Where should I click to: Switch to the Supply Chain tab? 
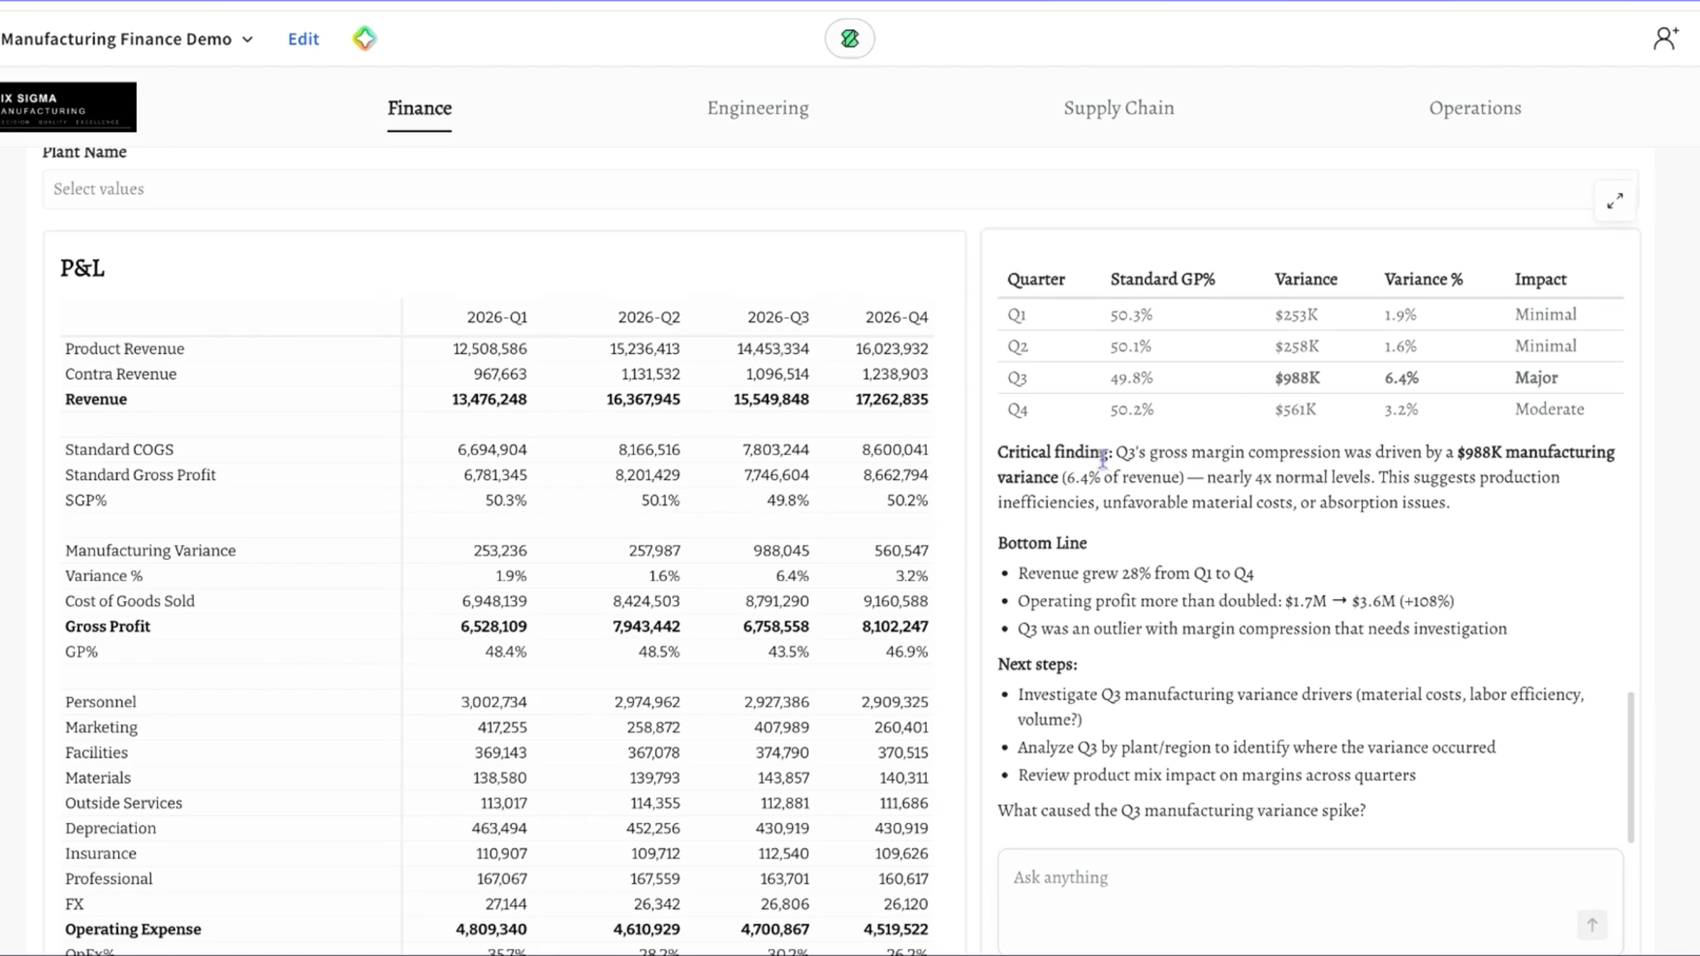coord(1119,108)
